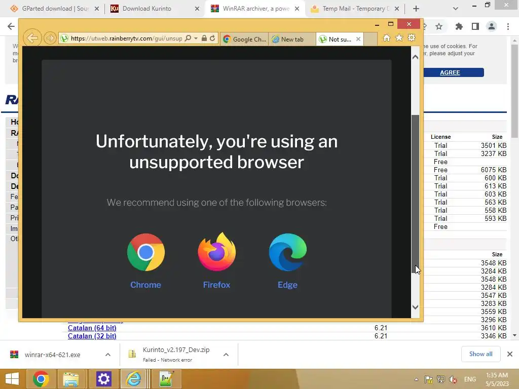The image size is (519, 389).
Task: Click winrar-x64-621.exe in downloads bar
Action: click(53, 355)
